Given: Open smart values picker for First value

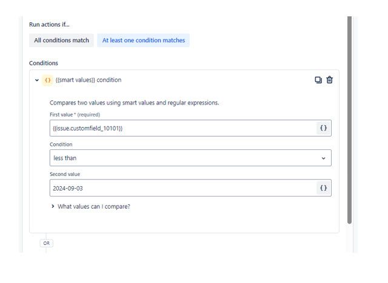Looking at the screenshot, I should click(323, 128).
